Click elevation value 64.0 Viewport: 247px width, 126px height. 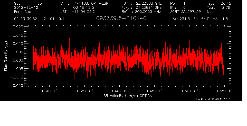[x=205, y=19]
